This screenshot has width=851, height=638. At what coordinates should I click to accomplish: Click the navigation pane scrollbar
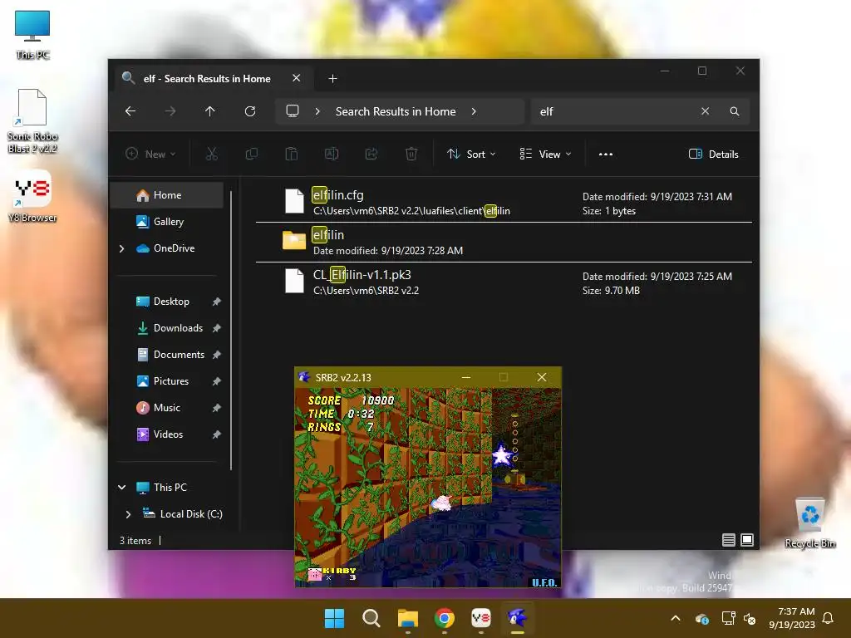click(x=231, y=331)
